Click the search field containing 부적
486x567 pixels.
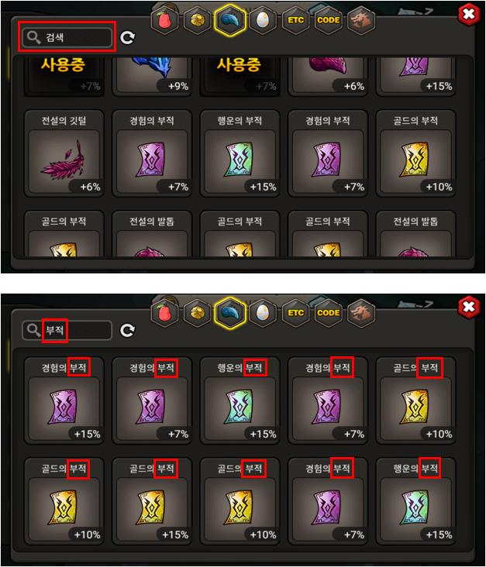point(67,330)
